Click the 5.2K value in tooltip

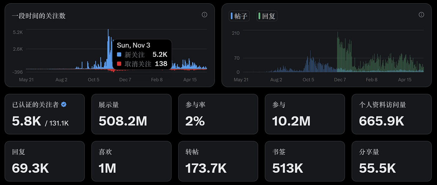[x=160, y=55]
